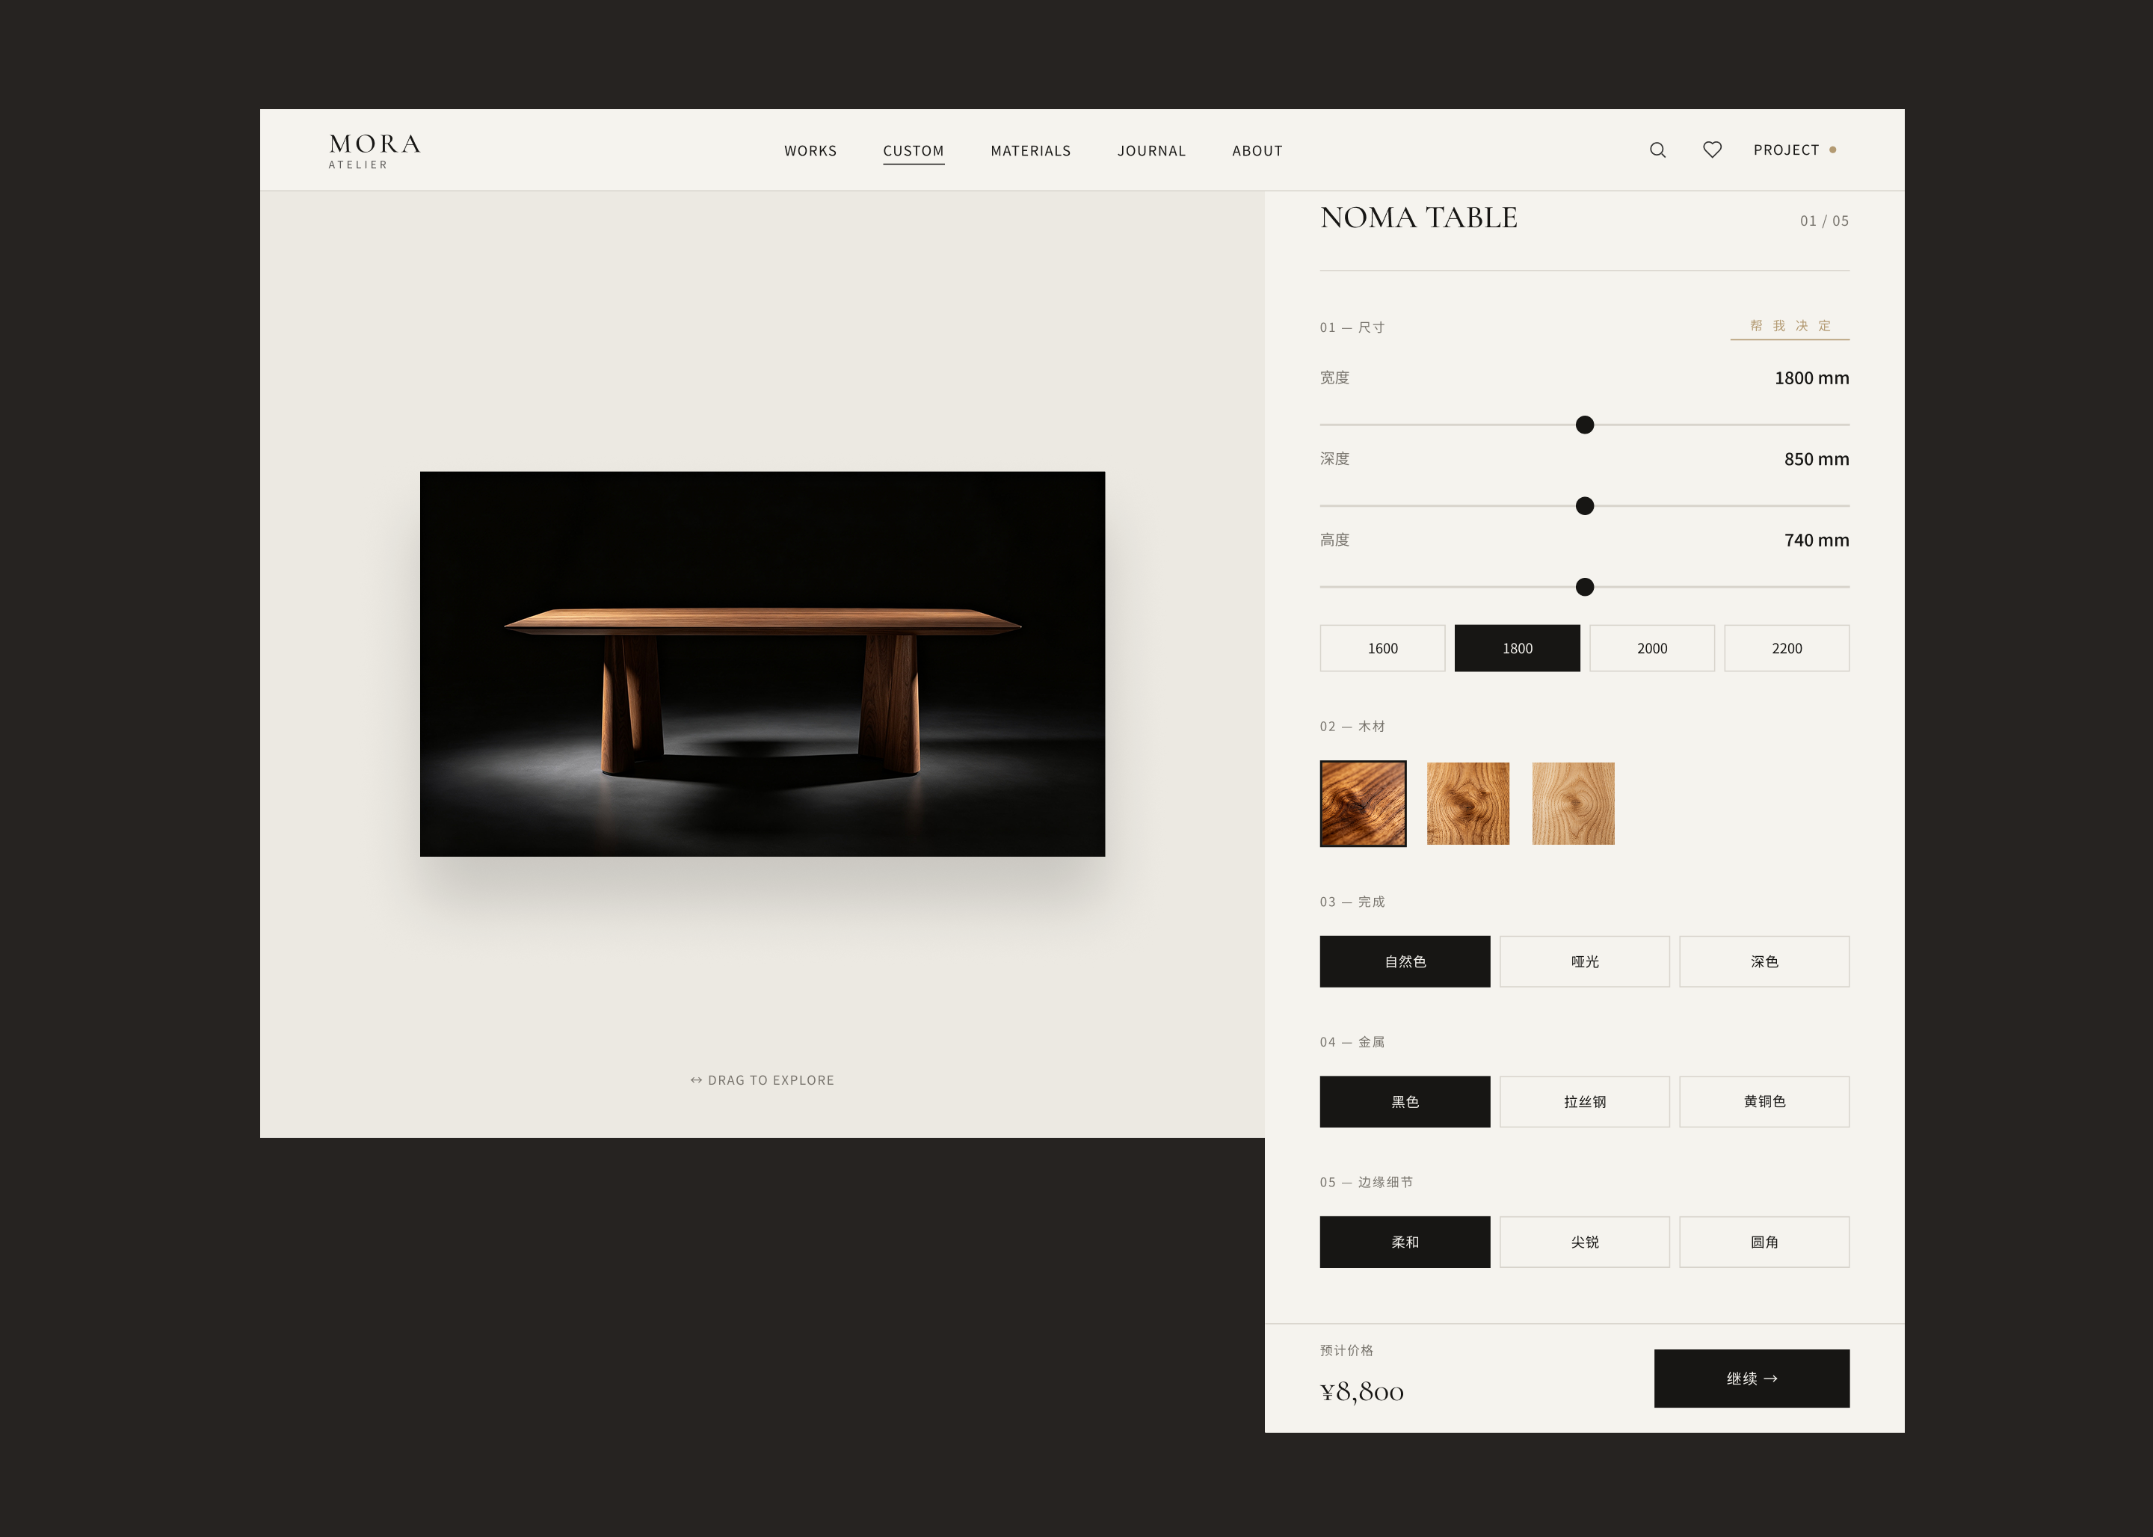
Task: Select the 拉丝钢 metal option
Action: click(x=1584, y=1102)
